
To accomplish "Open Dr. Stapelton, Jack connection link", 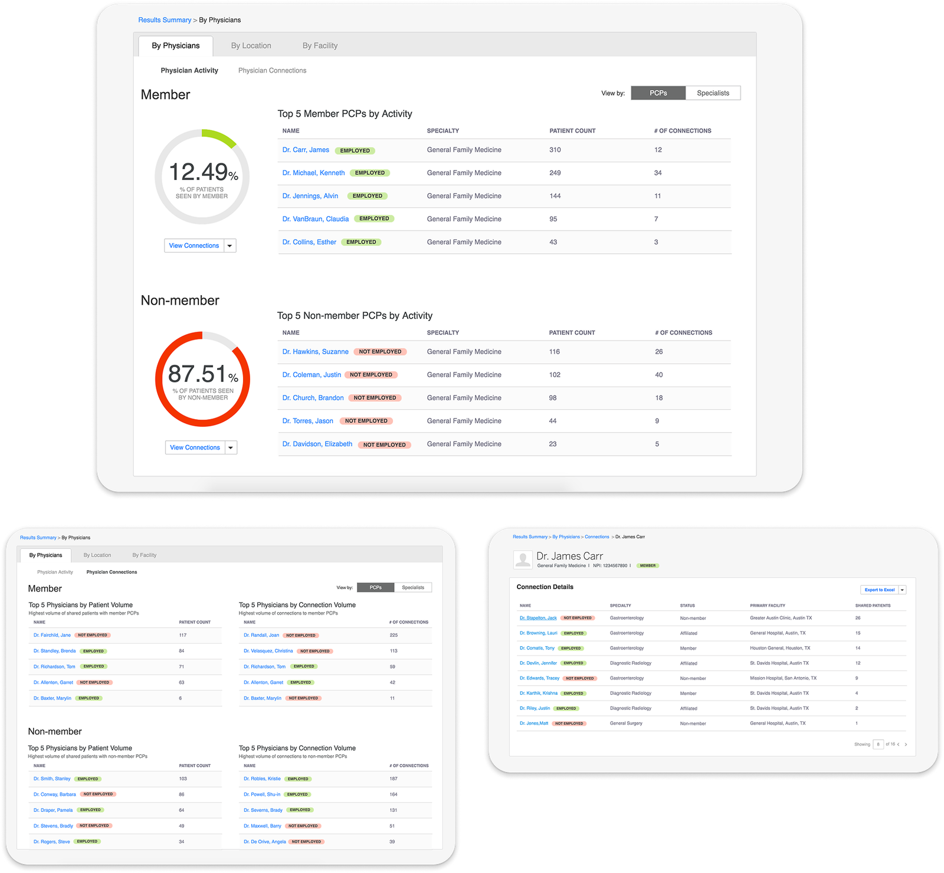I will pos(538,618).
